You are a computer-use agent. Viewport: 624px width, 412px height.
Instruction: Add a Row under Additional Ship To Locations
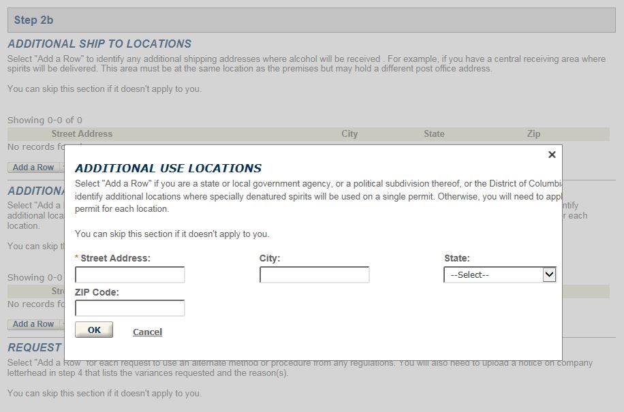pos(33,168)
